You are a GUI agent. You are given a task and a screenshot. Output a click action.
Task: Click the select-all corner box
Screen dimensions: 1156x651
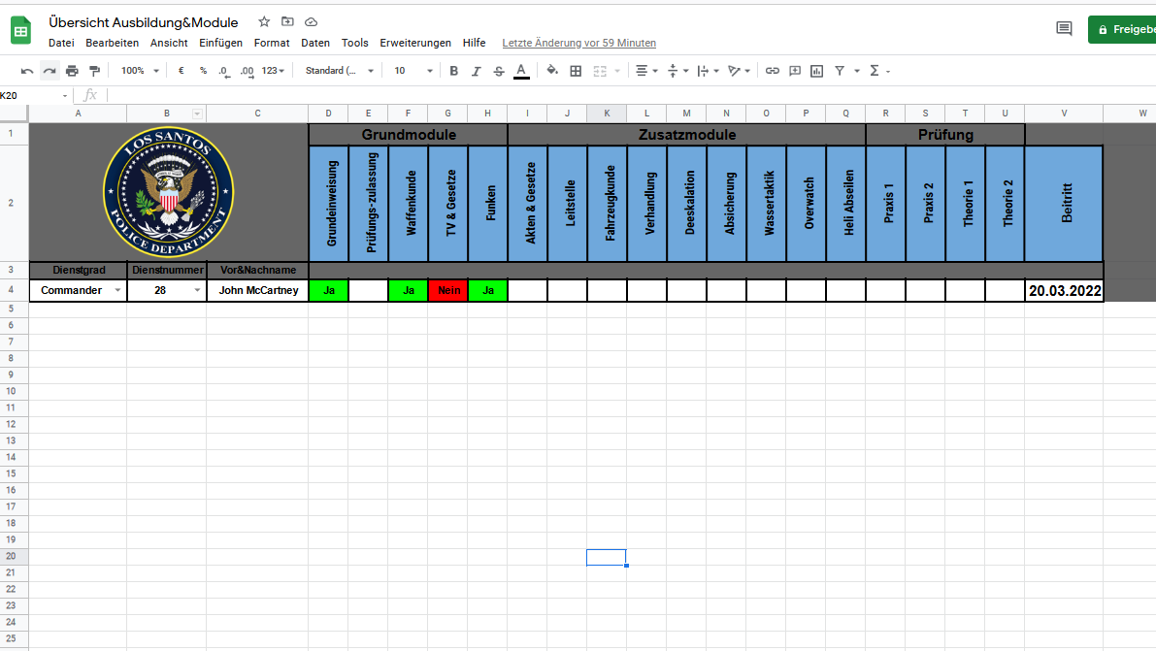tap(14, 114)
